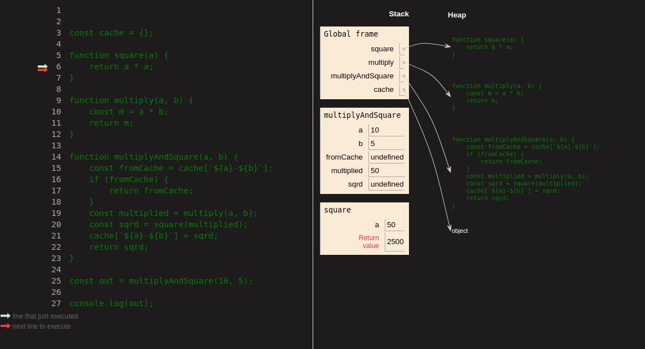Click the 'console.log(out);' line
645x349 pixels.
(x=111, y=303)
